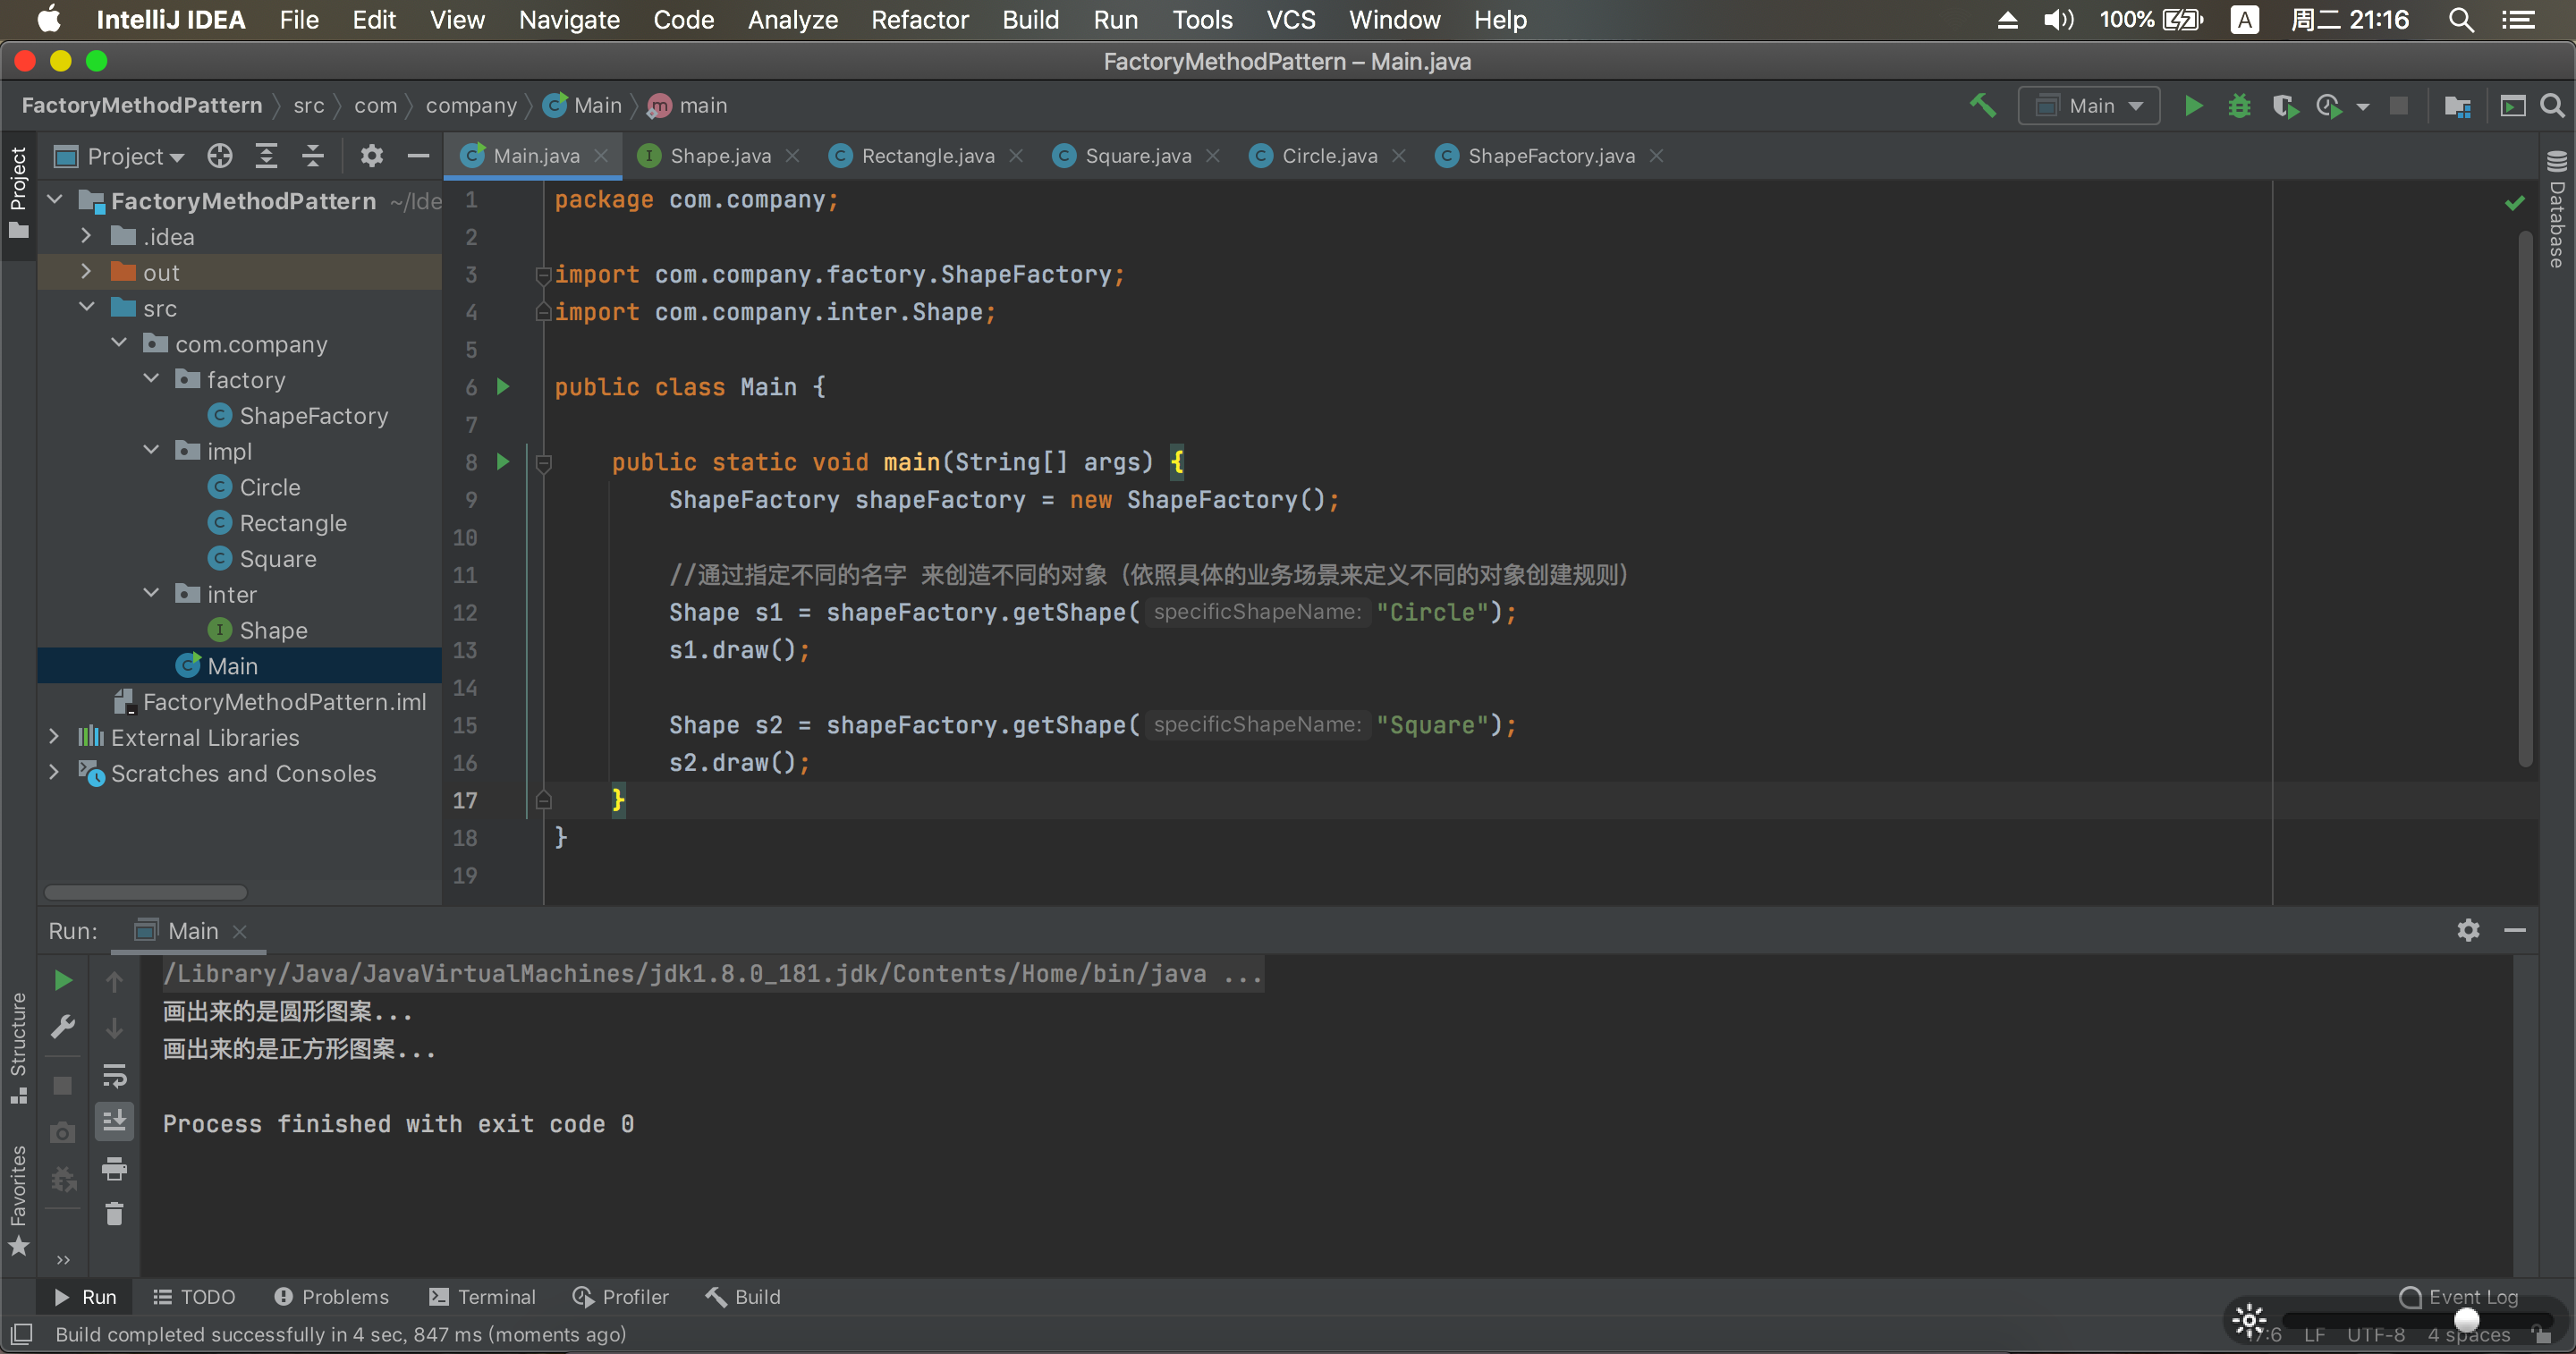The width and height of the screenshot is (2576, 1354).
Task: Click the Project Structure icon
Action: click(x=2457, y=105)
